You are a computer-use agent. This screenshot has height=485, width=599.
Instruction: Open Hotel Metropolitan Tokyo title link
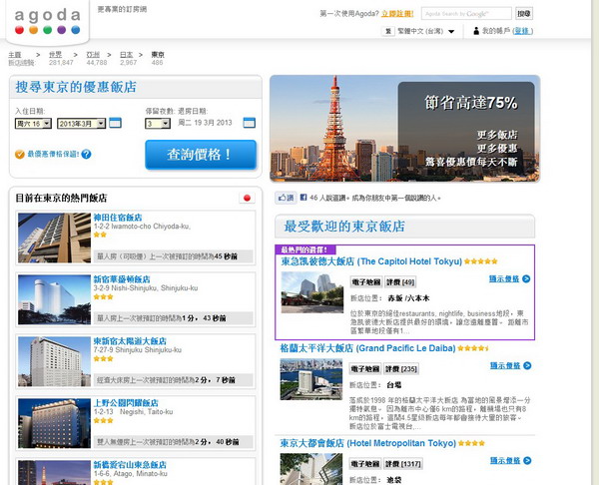point(368,443)
